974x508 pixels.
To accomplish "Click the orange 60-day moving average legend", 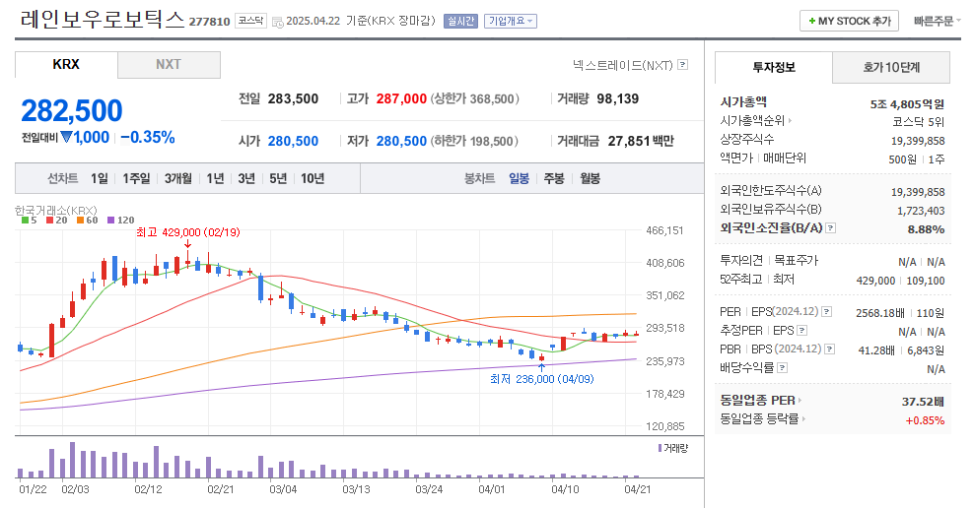I will 87,221.
